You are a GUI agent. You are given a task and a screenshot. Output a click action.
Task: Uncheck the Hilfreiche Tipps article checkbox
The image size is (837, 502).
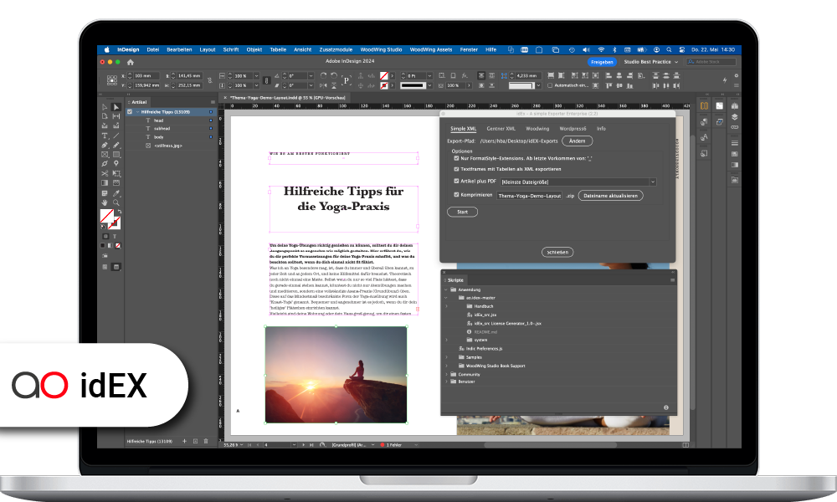(130, 112)
